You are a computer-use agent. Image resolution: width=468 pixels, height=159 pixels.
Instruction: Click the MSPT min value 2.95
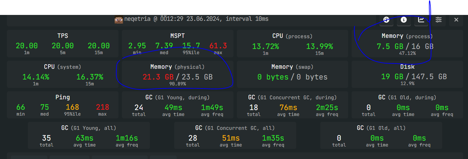pos(137,46)
